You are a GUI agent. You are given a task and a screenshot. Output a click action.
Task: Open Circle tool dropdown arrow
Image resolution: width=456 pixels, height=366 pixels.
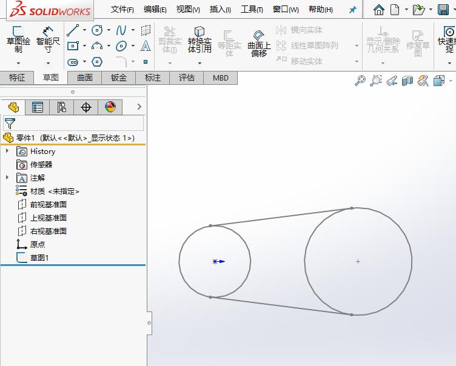click(x=109, y=30)
